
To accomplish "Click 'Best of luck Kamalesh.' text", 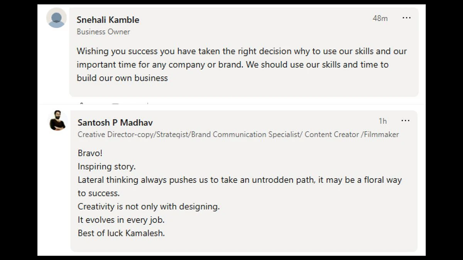I will (121, 233).
